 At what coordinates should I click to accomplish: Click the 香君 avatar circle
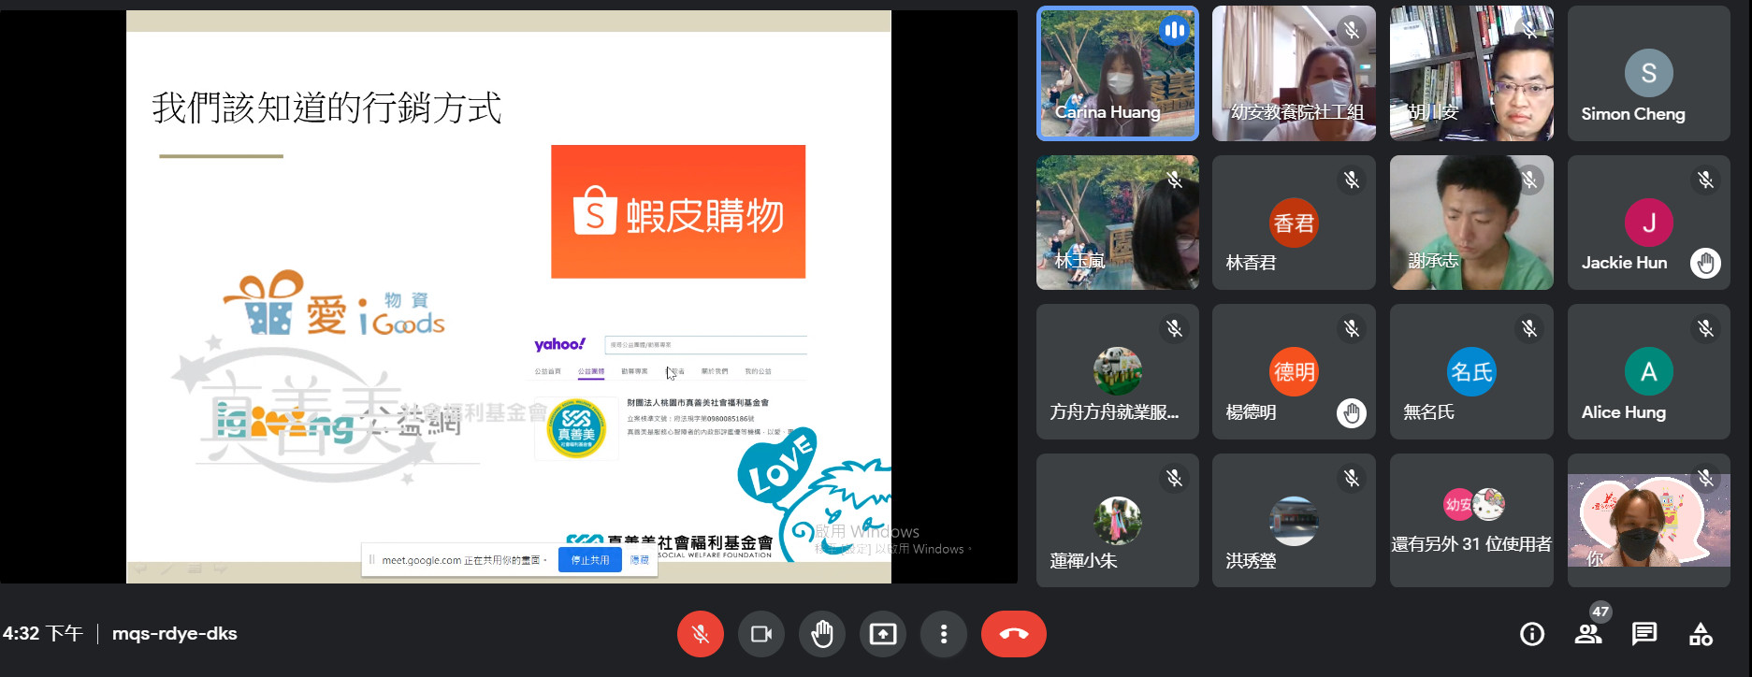pyautogui.click(x=1294, y=223)
